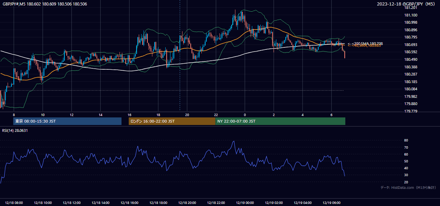440x206 pixels.
Task: Click the 12/19 06:00 date label
Action: tap(332, 203)
